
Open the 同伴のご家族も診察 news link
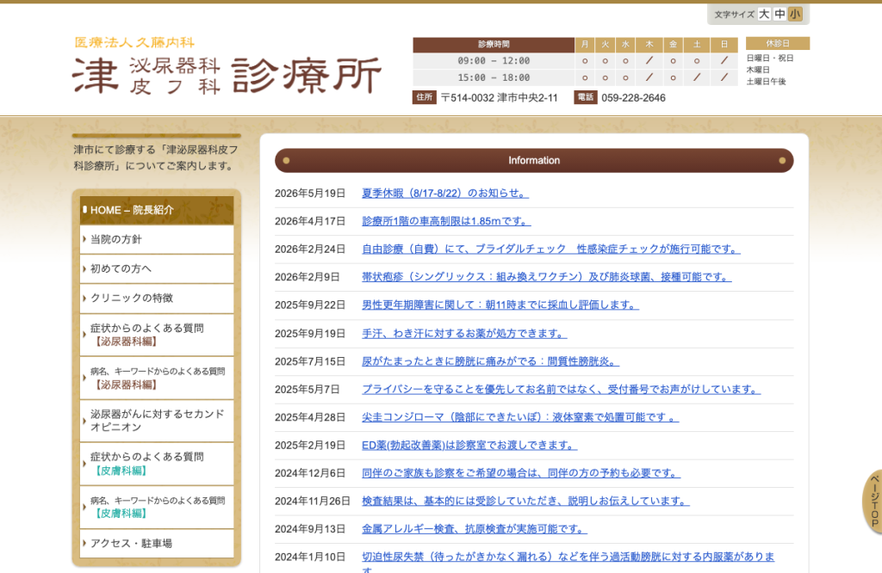[x=521, y=473]
